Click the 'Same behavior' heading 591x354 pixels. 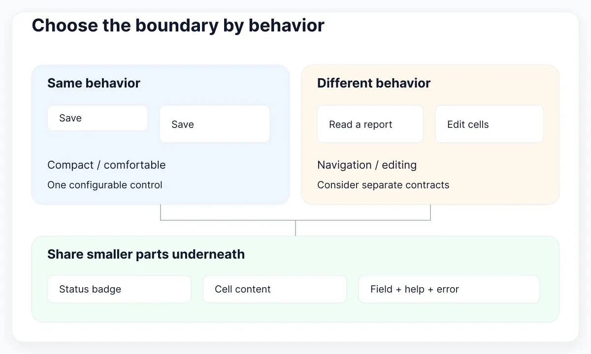click(94, 83)
